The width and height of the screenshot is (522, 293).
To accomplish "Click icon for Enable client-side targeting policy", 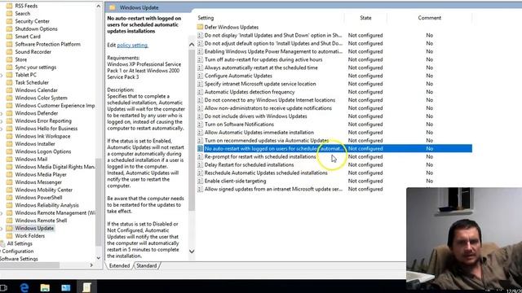I will [x=200, y=181].
